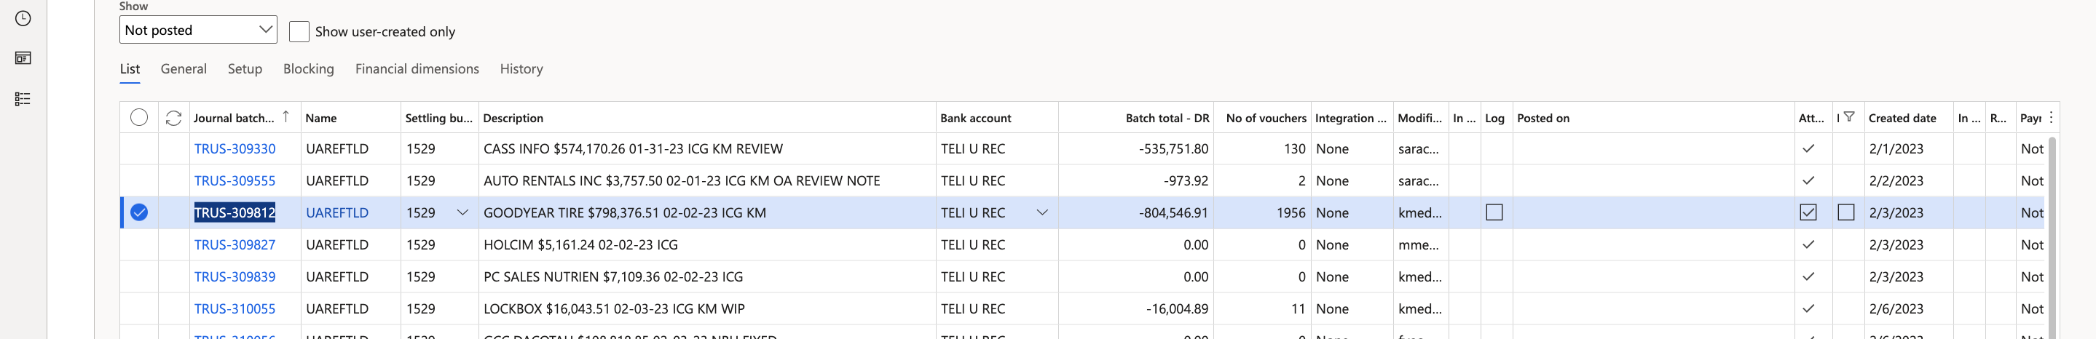
Task: Click the sort arrow on Journal batch column
Action: coord(285,117)
